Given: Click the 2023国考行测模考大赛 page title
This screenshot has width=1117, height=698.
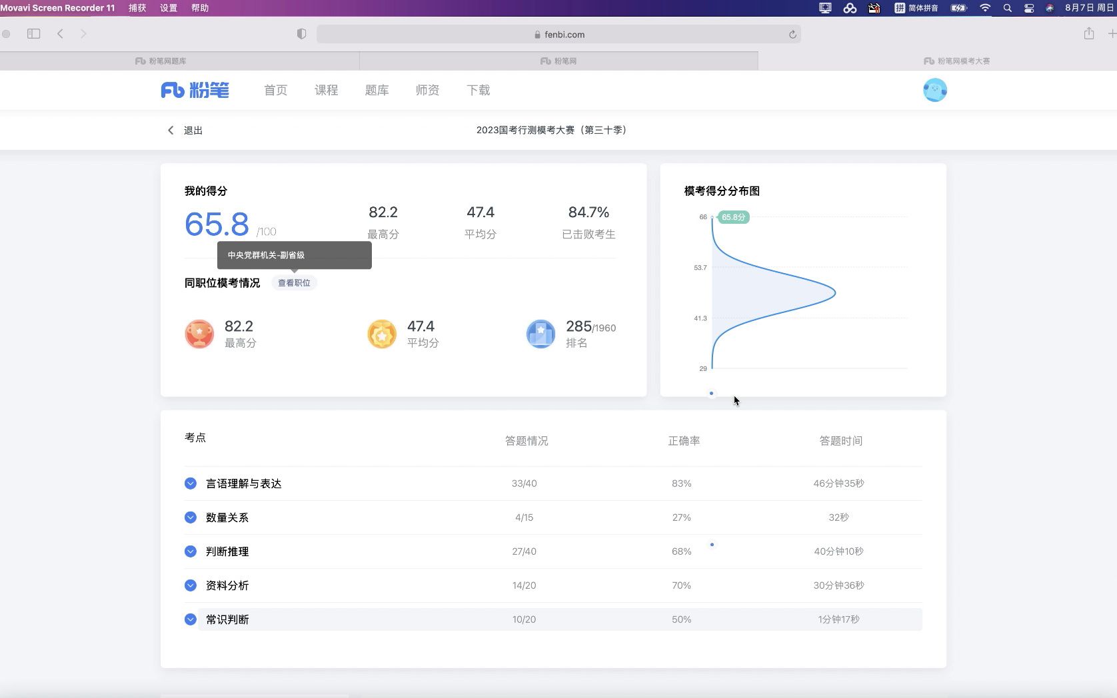Looking at the screenshot, I should (x=551, y=130).
